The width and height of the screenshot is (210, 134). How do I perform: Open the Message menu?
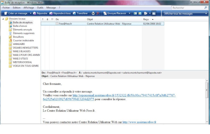(51, 8)
